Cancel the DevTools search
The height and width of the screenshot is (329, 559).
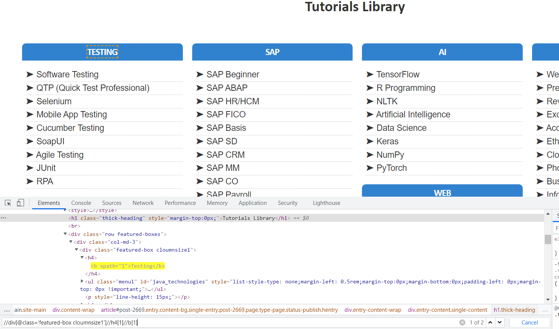(x=530, y=322)
